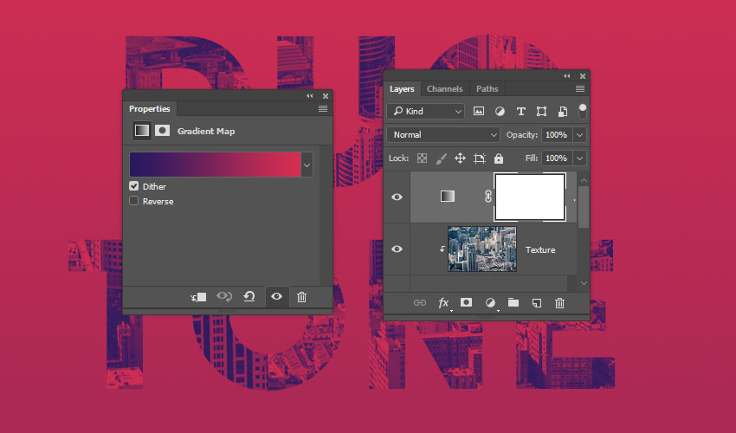The width and height of the screenshot is (736, 433).
Task: Click the lock all padlock icon
Action: point(499,158)
